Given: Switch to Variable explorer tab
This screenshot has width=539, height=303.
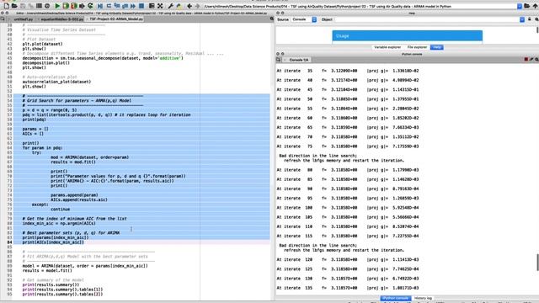Looking at the screenshot, I should [387, 47].
